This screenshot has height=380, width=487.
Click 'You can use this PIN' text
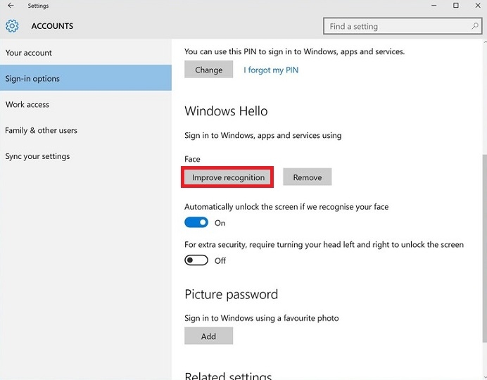click(x=294, y=51)
